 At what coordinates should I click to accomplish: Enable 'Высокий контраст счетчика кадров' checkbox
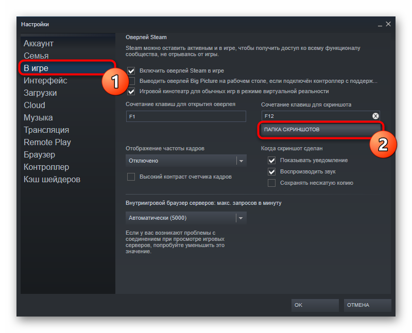tap(131, 177)
